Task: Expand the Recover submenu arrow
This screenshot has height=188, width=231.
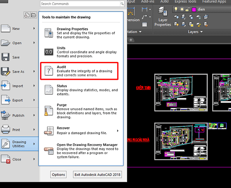Action: [x=117, y=131]
